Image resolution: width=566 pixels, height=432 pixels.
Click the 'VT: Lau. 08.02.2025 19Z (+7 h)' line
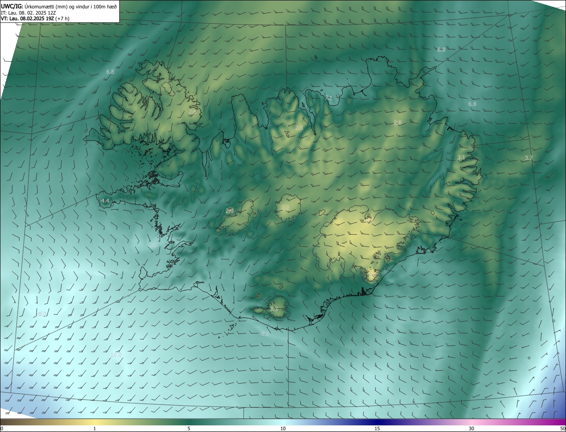(x=35, y=19)
